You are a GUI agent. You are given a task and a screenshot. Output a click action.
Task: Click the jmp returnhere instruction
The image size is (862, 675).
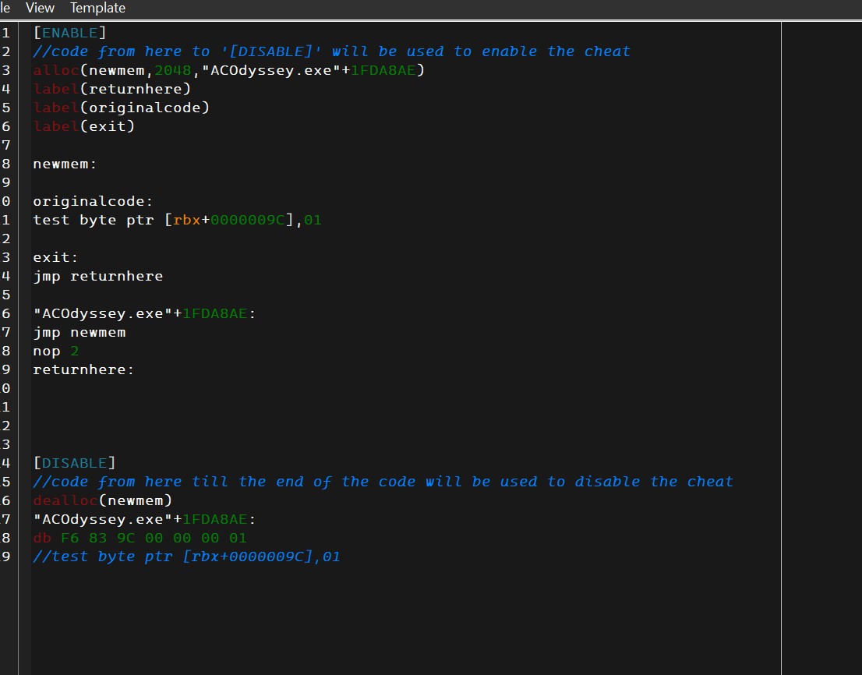click(x=97, y=276)
